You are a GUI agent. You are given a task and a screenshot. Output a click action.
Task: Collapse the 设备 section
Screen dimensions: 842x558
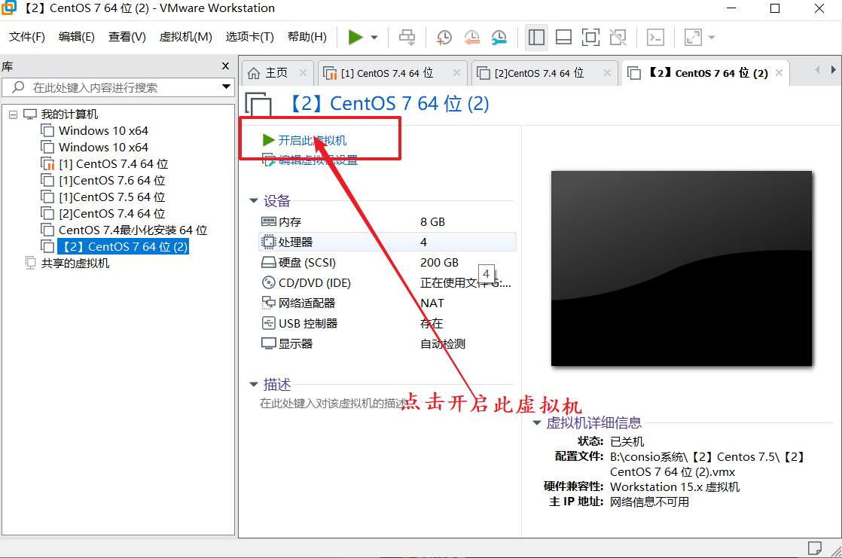254,201
